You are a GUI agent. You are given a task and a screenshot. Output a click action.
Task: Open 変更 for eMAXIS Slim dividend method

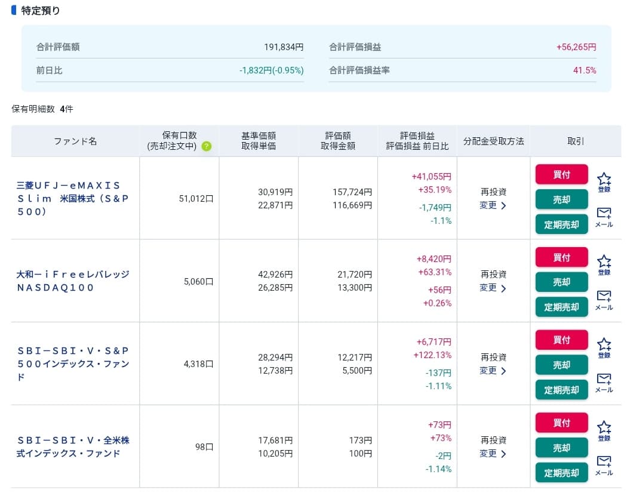click(x=493, y=205)
